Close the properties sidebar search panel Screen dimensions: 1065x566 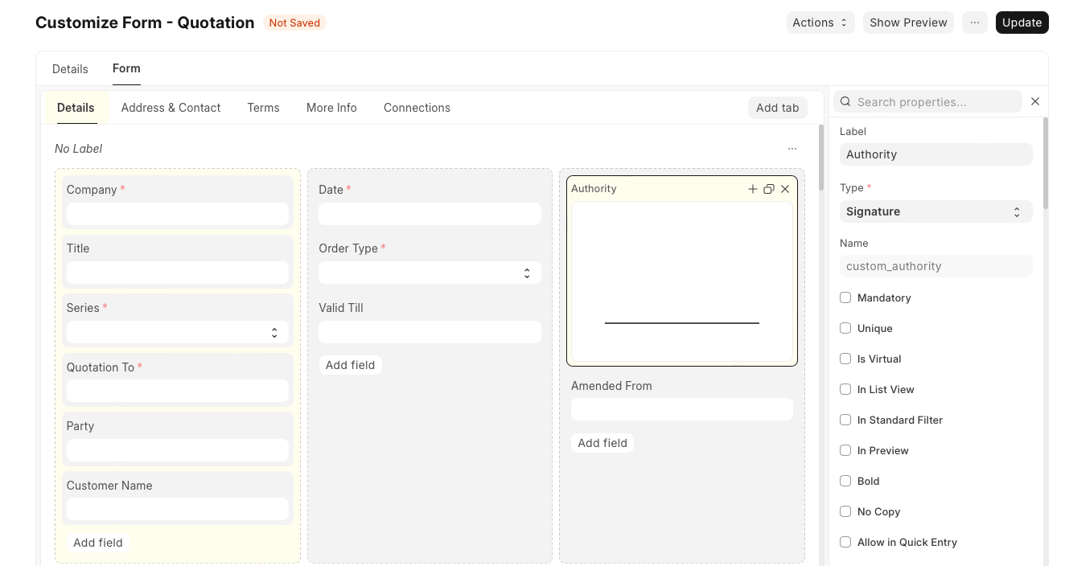tap(1035, 101)
